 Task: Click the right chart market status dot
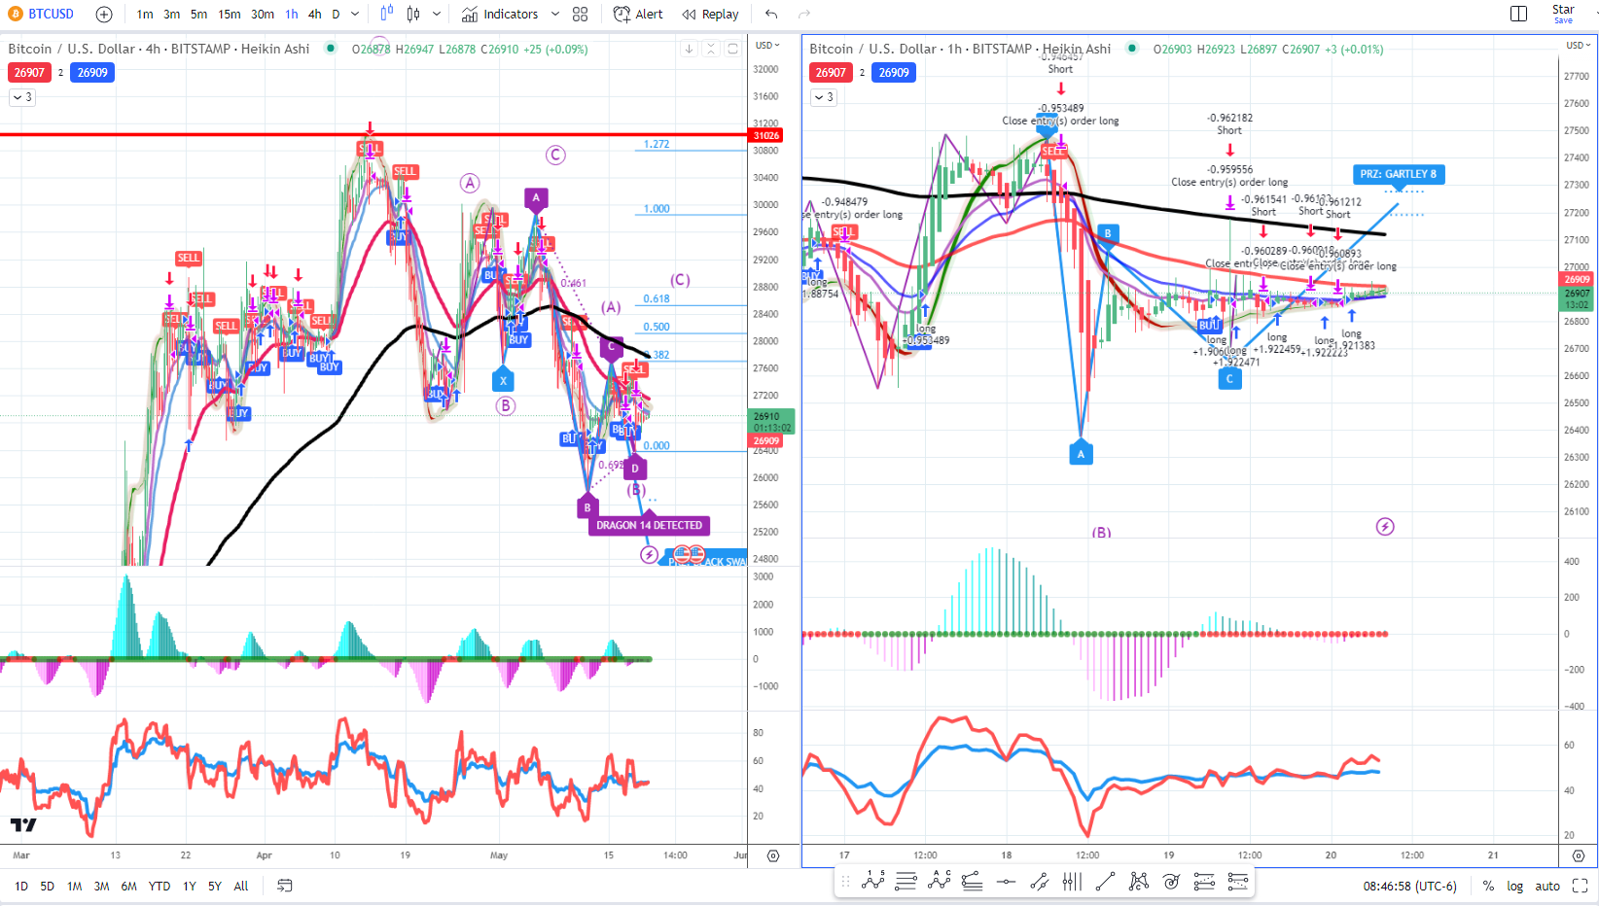[x=1131, y=48]
